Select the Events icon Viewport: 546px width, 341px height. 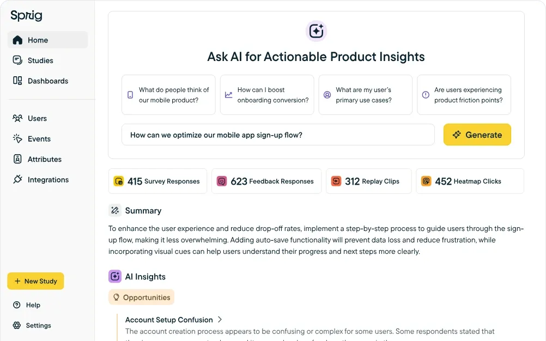[x=17, y=139]
